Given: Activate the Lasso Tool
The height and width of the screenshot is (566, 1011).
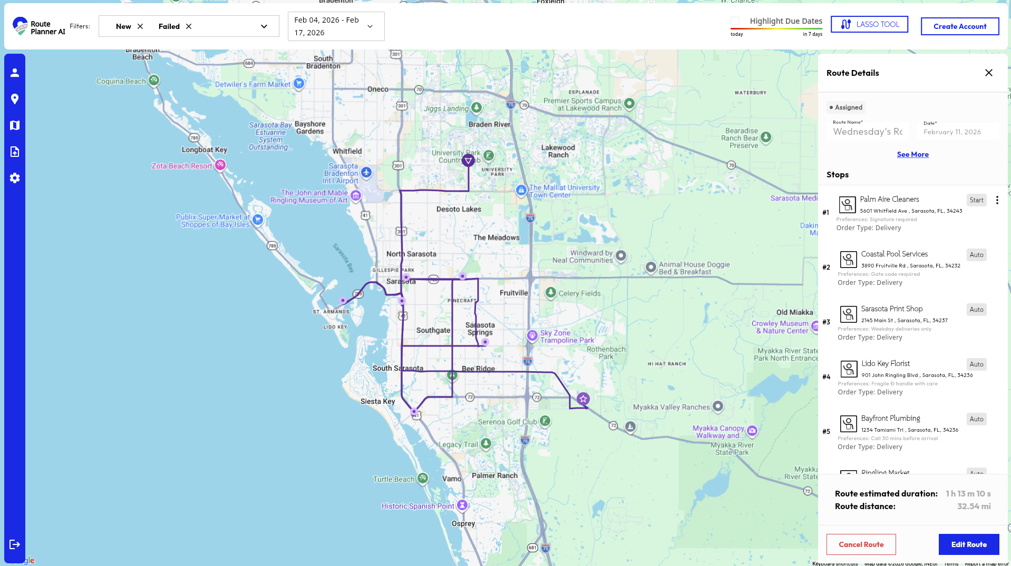Looking at the screenshot, I should [x=869, y=24].
